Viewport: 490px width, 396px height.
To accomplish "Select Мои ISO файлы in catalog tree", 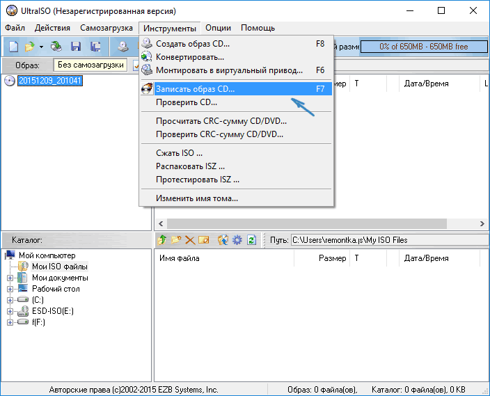I will (60, 267).
